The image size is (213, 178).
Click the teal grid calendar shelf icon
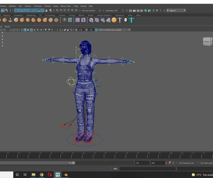coord(70,20)
